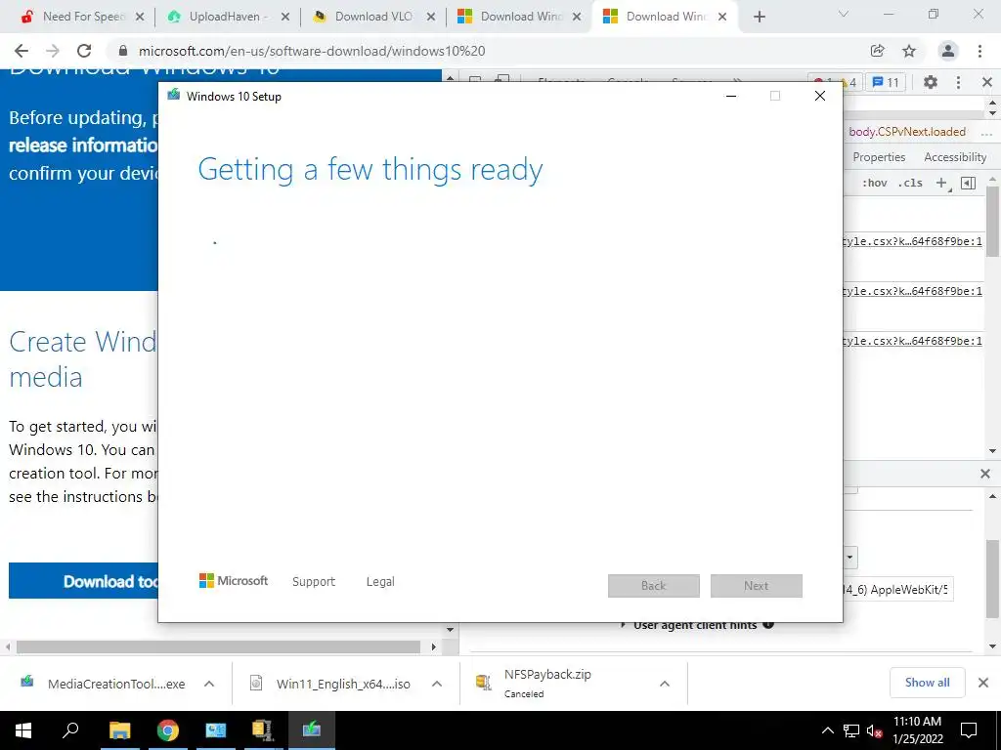
Task: Close the DevTools panel
Action: (987, 82)
